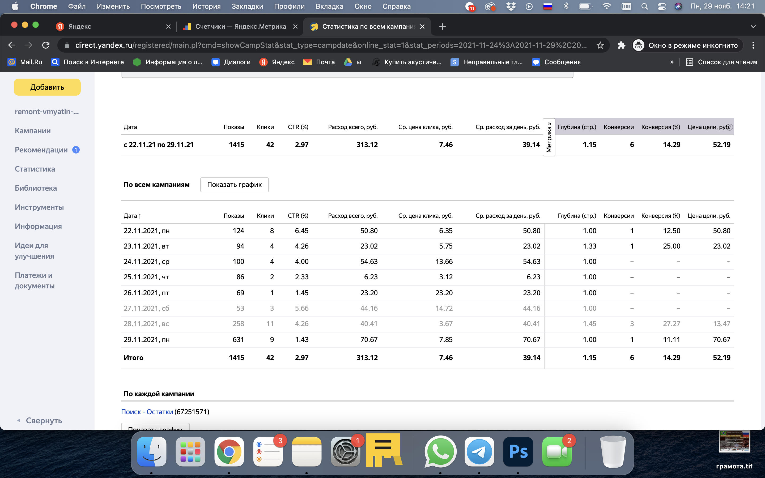Open the Закладки menu
This screenshot has height=478, width=765.
[247, 6]
